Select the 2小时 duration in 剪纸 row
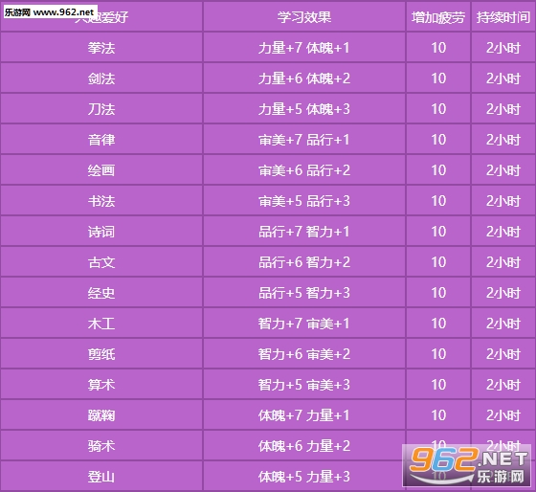The width and height of the screenshot is (536, 492). [503, 353]
